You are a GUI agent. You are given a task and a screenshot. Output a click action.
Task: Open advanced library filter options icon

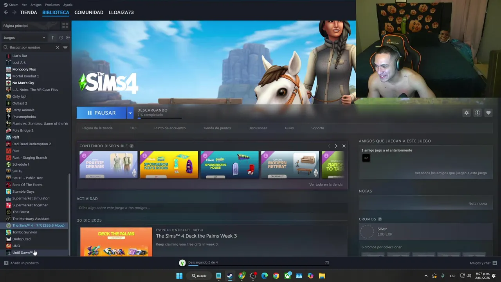[65, 47]
